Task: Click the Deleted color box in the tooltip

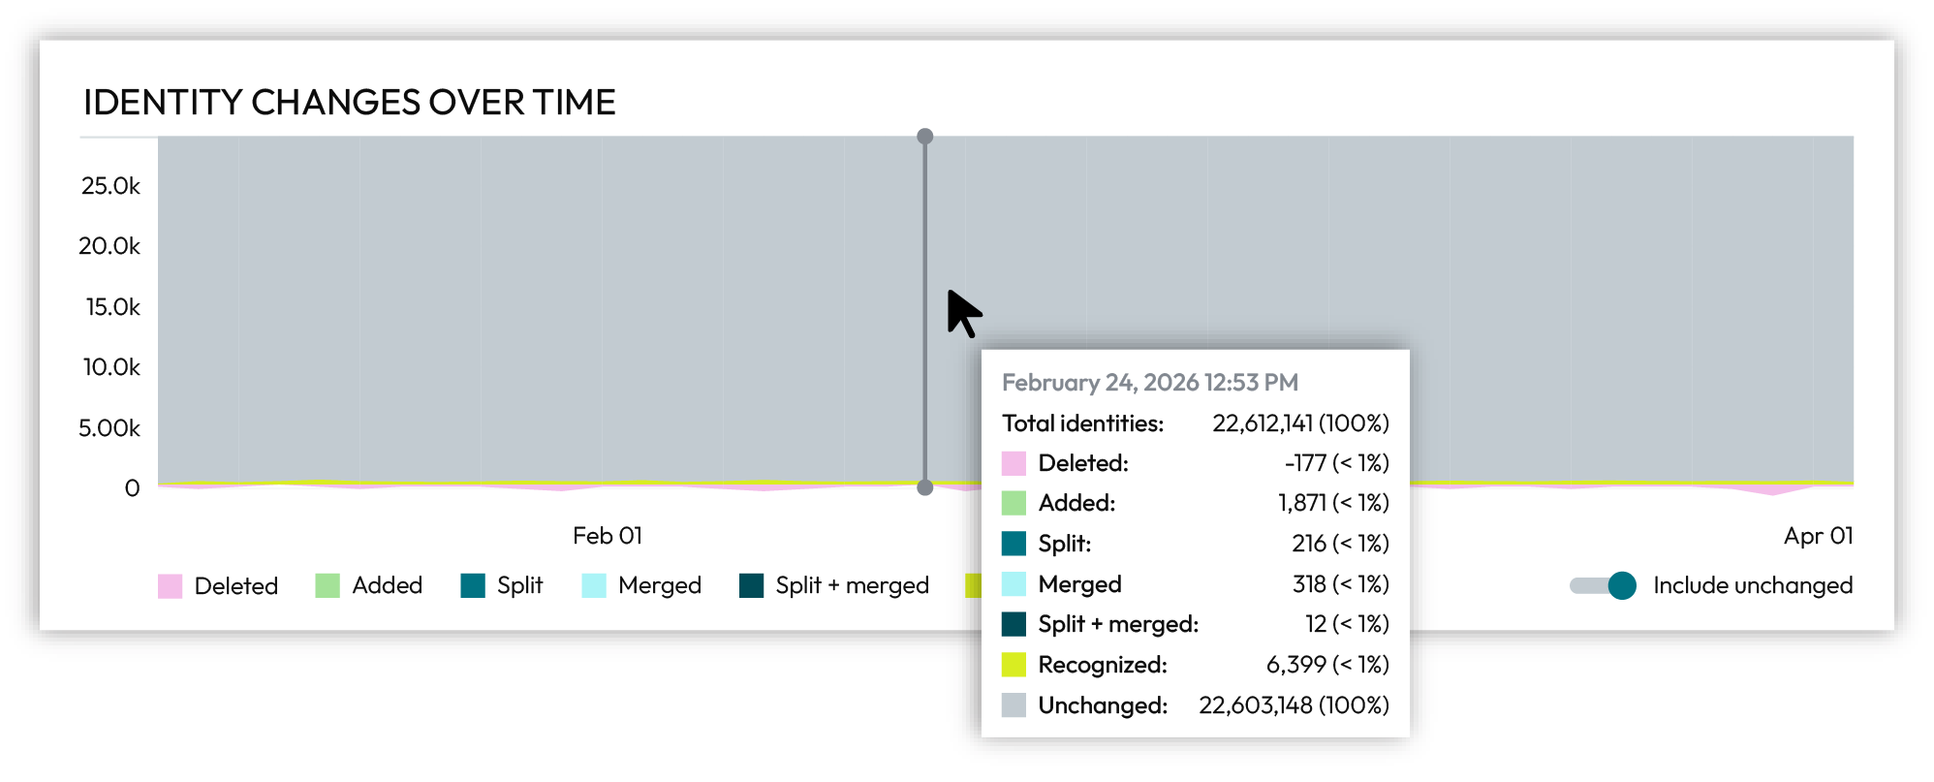Action: [x=1014, y=463]
